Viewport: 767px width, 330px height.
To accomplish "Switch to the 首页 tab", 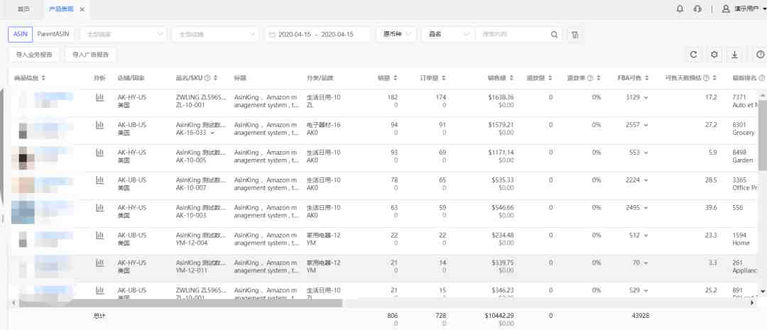I will coord(23,9).
